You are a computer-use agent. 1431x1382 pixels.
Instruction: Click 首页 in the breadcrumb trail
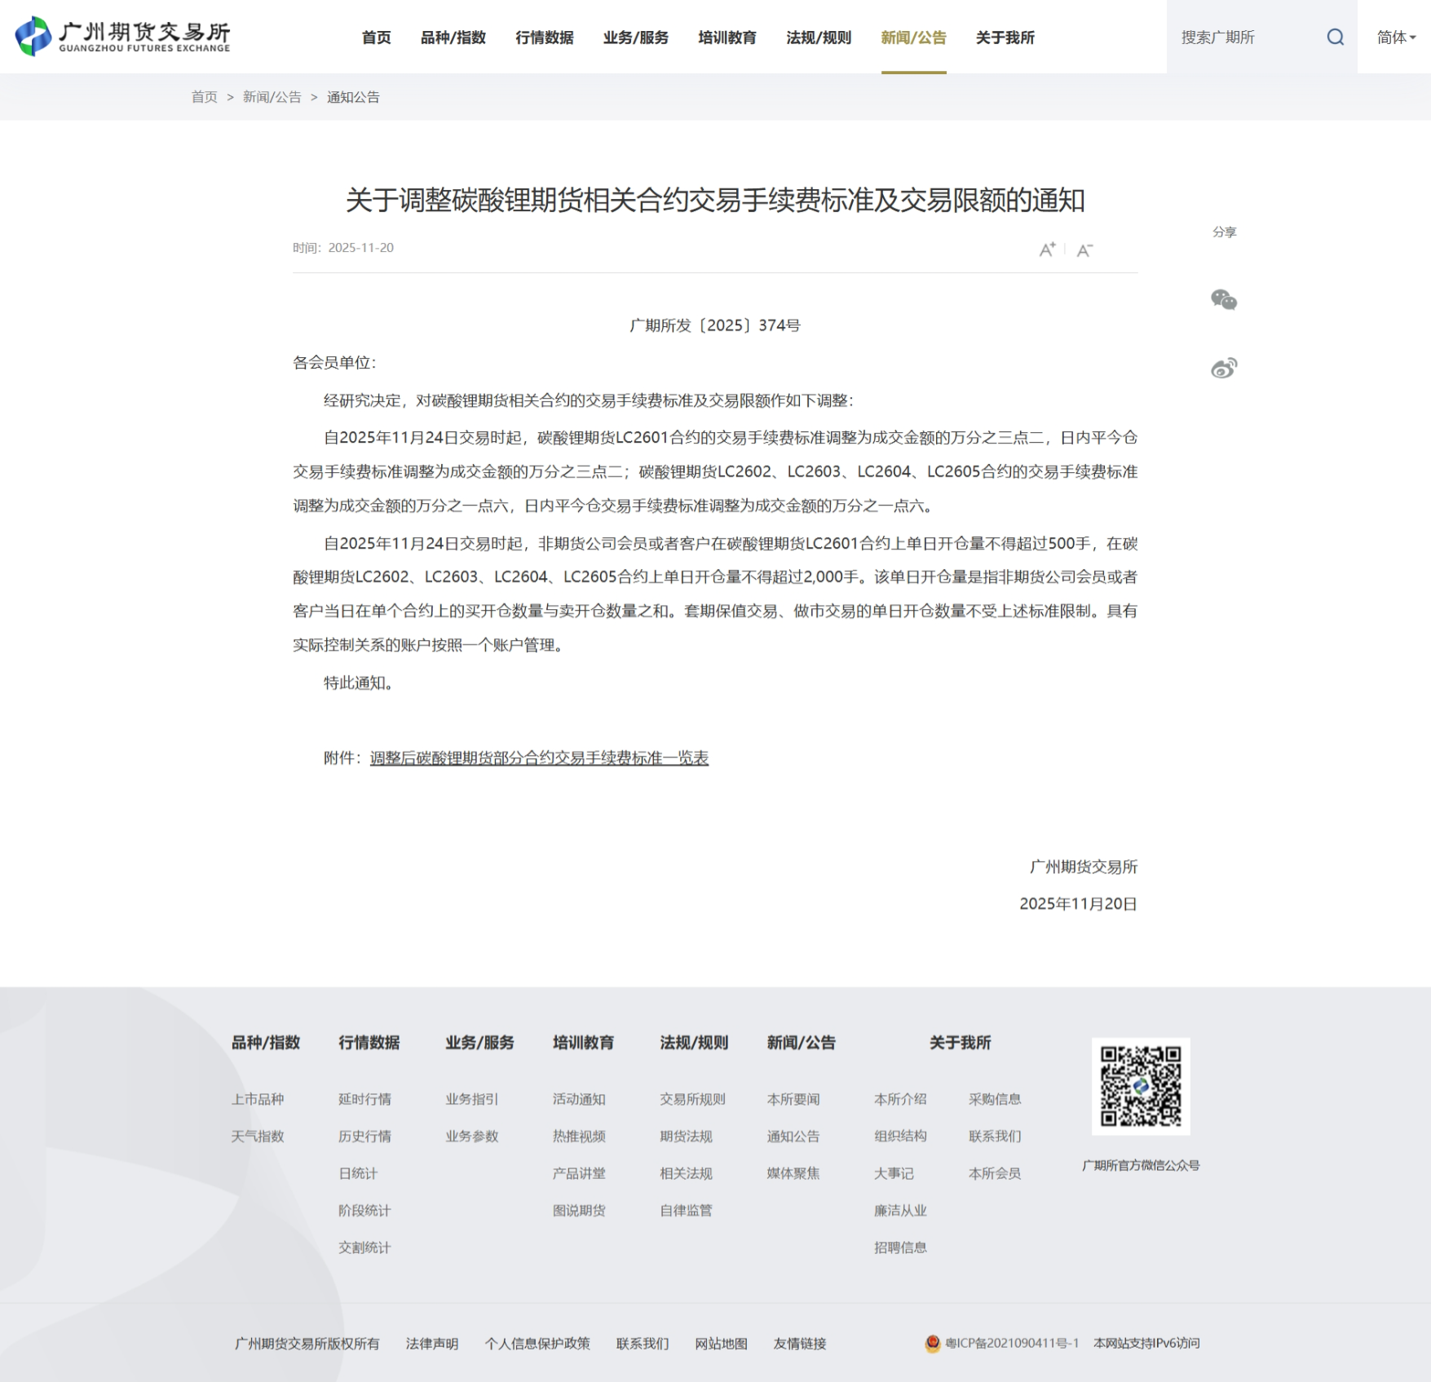coord(204,97)
